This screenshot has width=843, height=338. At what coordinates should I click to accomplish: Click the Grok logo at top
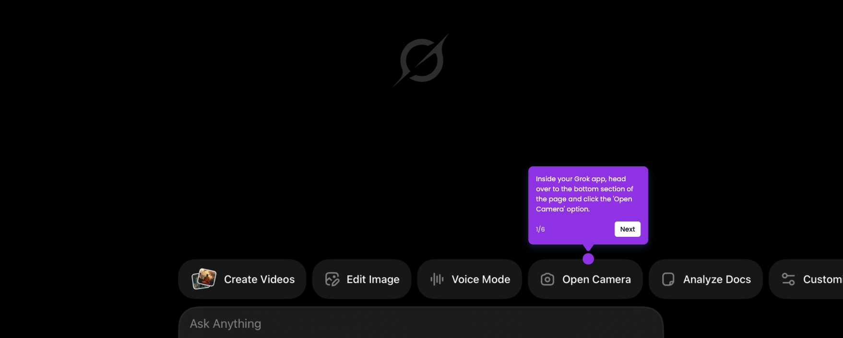point(421,60)
